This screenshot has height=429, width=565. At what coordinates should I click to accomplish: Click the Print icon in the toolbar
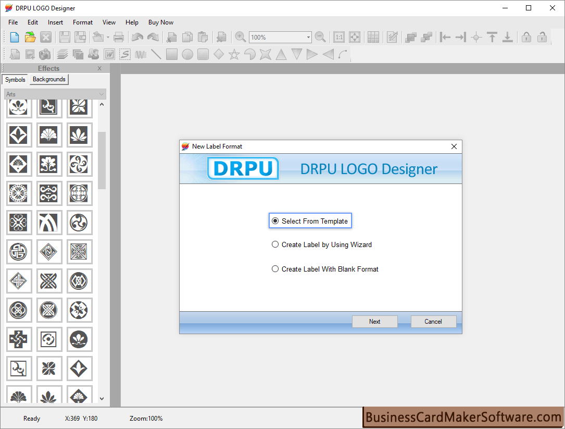tap(119, 37)
